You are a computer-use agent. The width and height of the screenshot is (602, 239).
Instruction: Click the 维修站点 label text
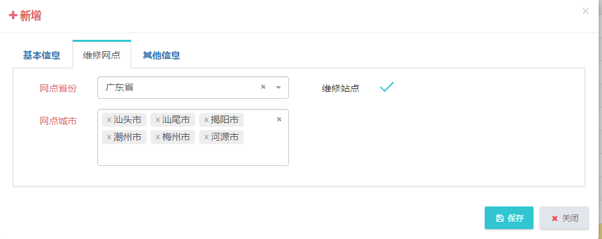click(x=340, y=88)
